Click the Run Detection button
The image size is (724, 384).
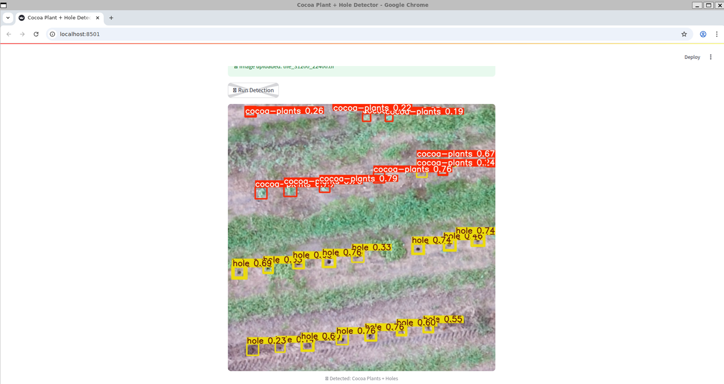(253, 90)
